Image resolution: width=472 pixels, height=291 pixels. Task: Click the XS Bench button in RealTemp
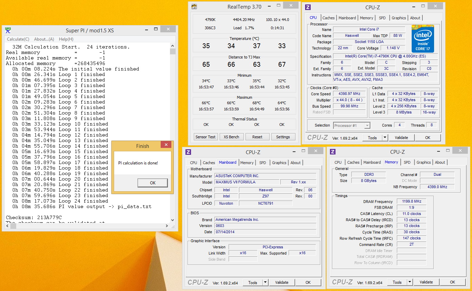click(x=231, y=137)
